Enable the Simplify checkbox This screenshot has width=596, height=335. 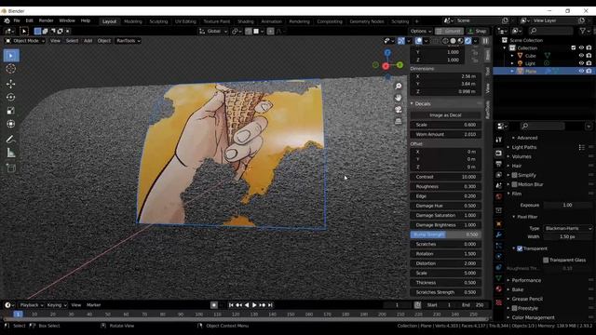coord(514,175)
